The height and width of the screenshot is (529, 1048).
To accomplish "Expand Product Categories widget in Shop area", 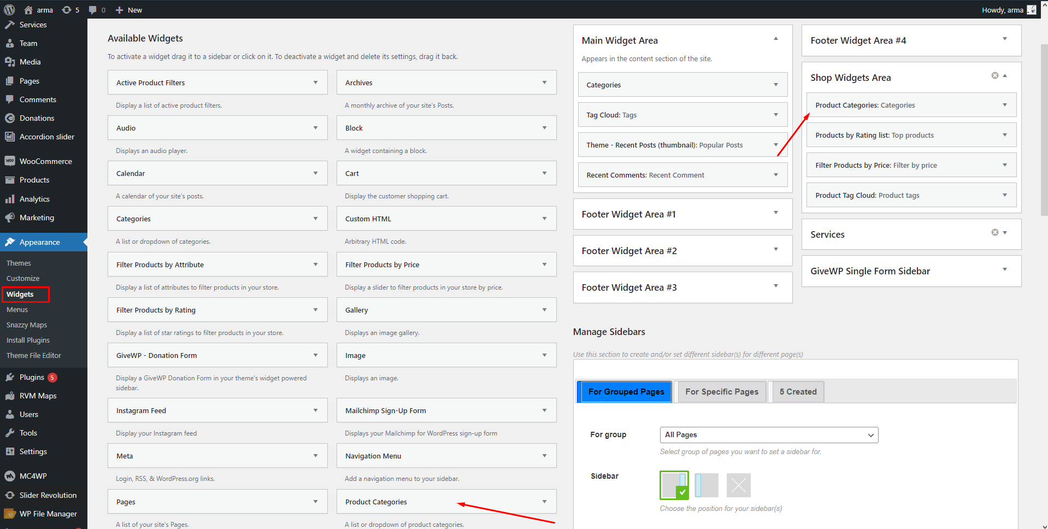I will 1005,105.
